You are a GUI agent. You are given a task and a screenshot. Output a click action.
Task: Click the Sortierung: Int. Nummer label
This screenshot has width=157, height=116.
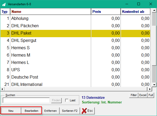(x=102, y=102)
